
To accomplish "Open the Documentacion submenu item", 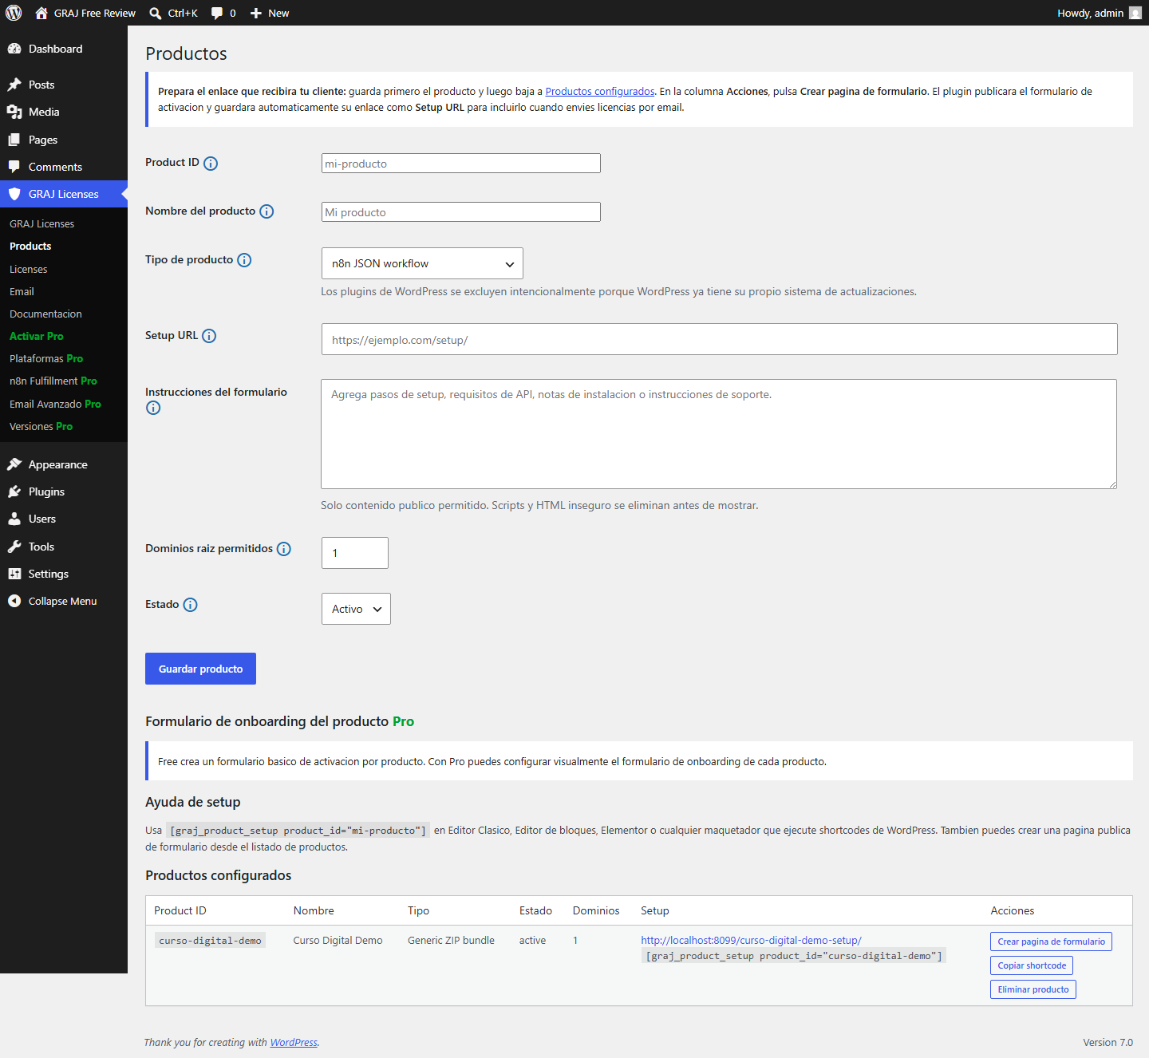I will [45, 314].
